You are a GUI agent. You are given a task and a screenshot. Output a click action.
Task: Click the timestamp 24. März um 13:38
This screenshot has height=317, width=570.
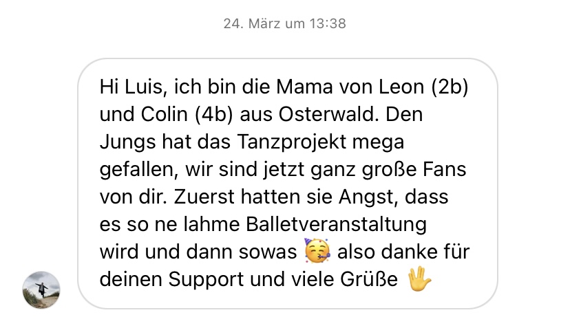(284, 23)
